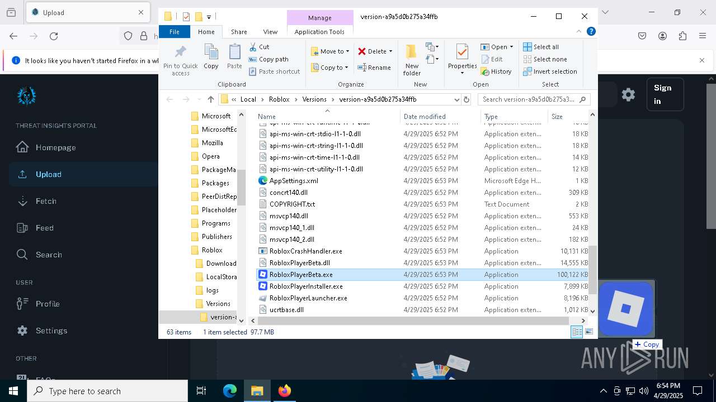
Task: Switch to large thumbnails view layout
Action: (588, 332)
